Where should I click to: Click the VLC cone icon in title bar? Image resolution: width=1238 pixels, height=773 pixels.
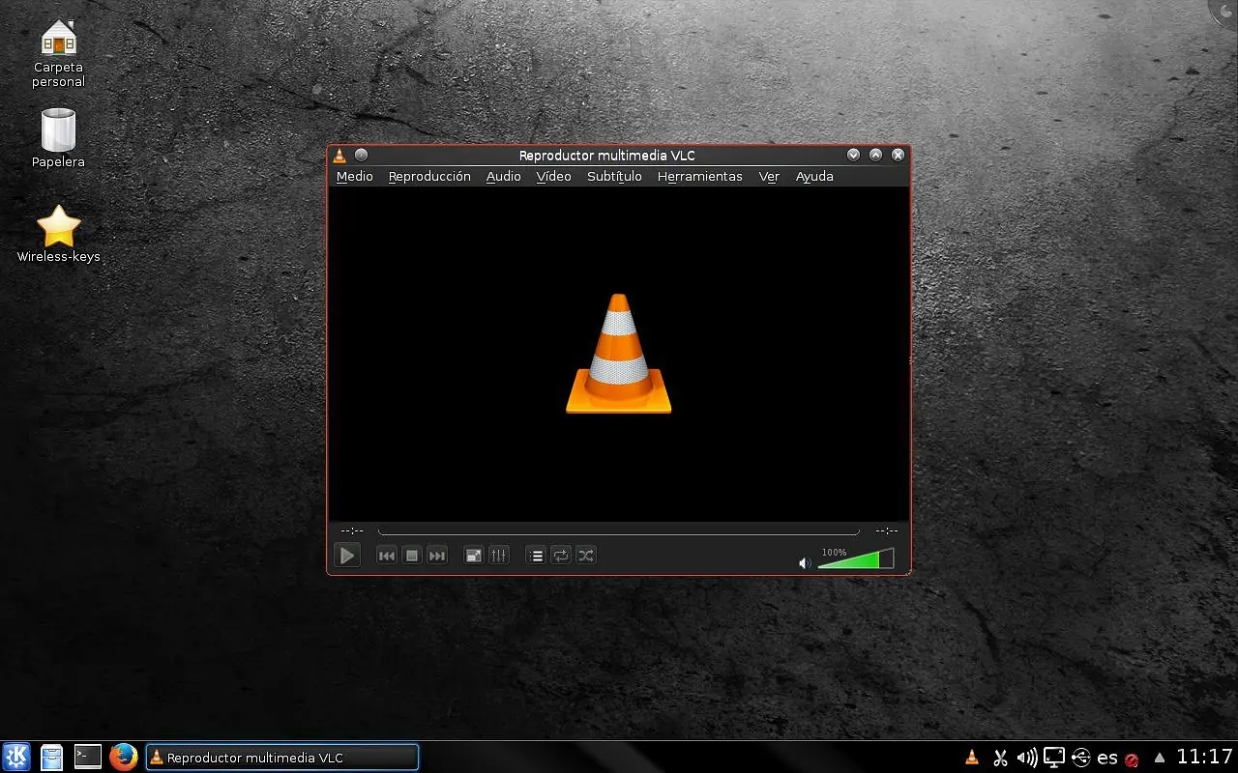point(339,155)
